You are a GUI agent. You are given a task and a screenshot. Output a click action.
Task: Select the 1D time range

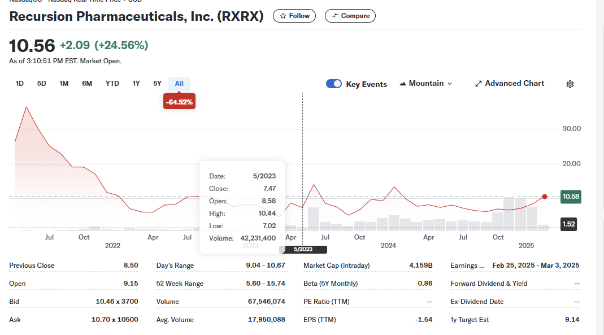pyautogui.click(x=20, y=84)
